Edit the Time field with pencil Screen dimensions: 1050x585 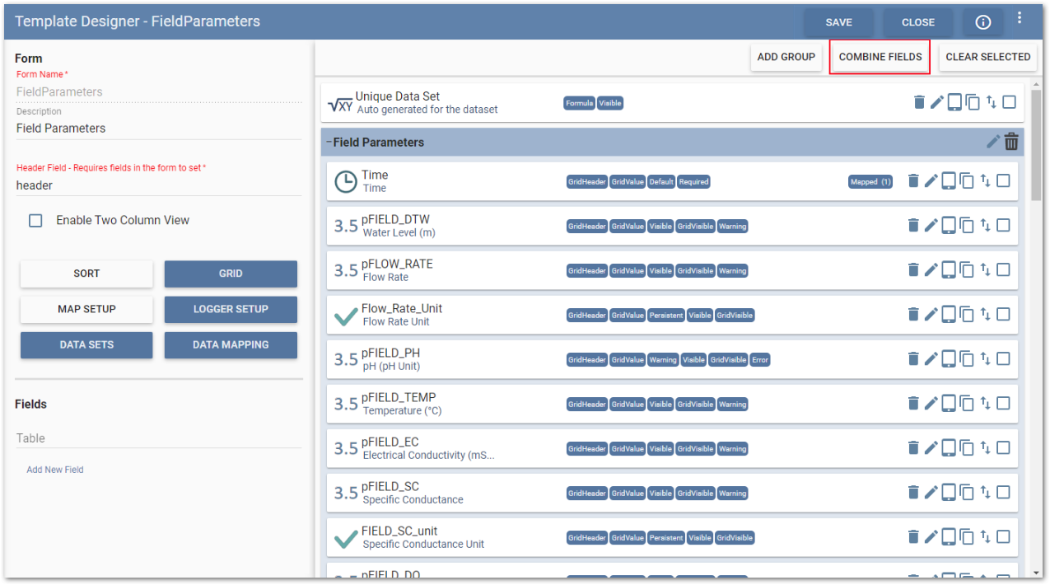tap(931, 180)
